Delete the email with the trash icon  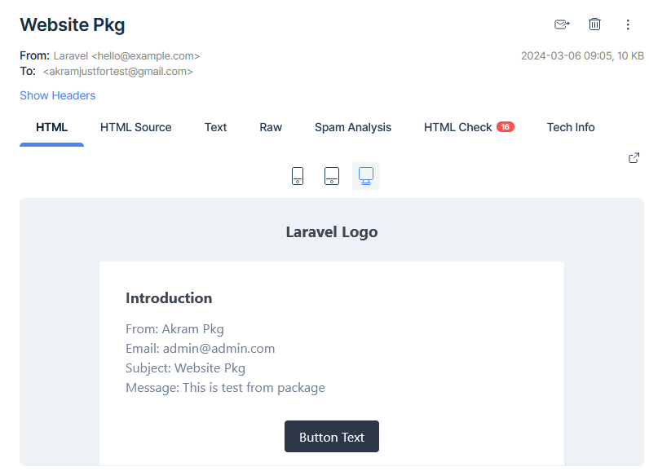594,24
